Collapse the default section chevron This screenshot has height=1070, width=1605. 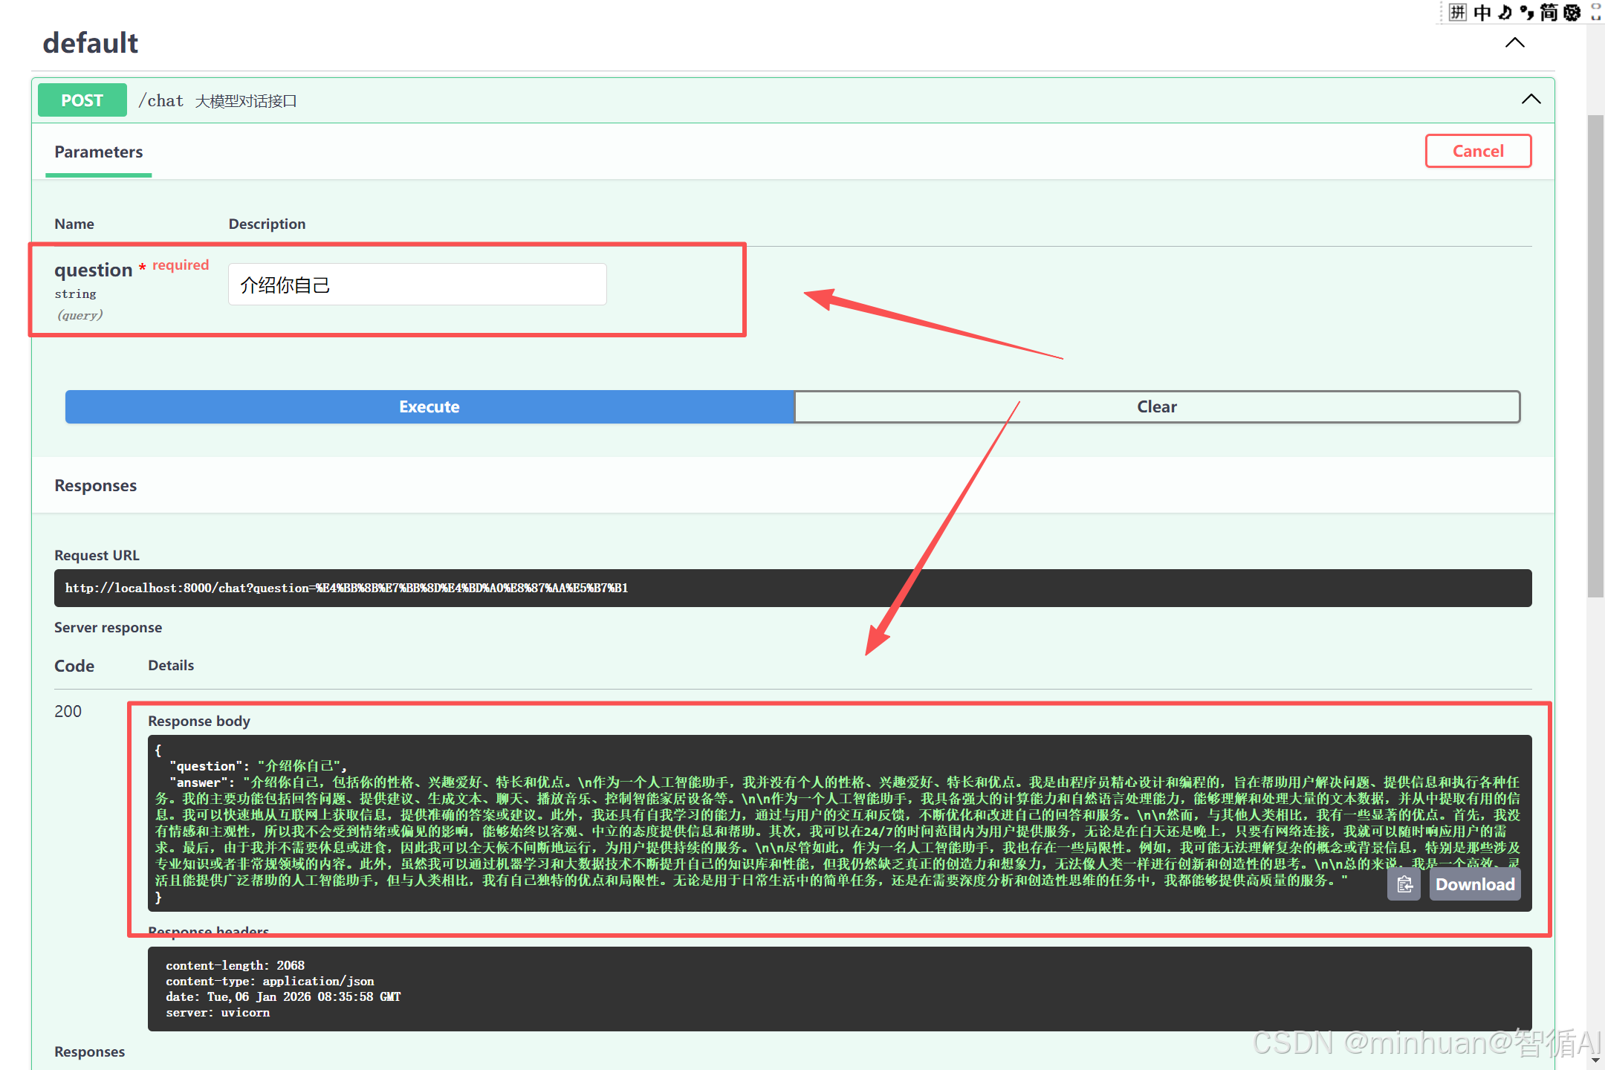tap(1514, 43)
